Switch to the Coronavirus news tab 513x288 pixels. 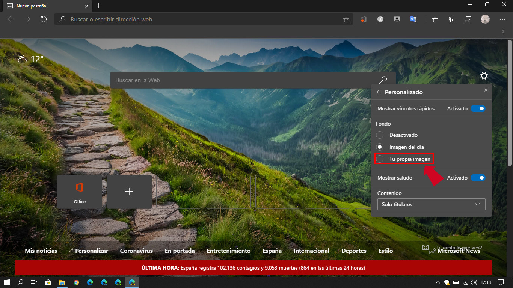(x=136, y=250)
